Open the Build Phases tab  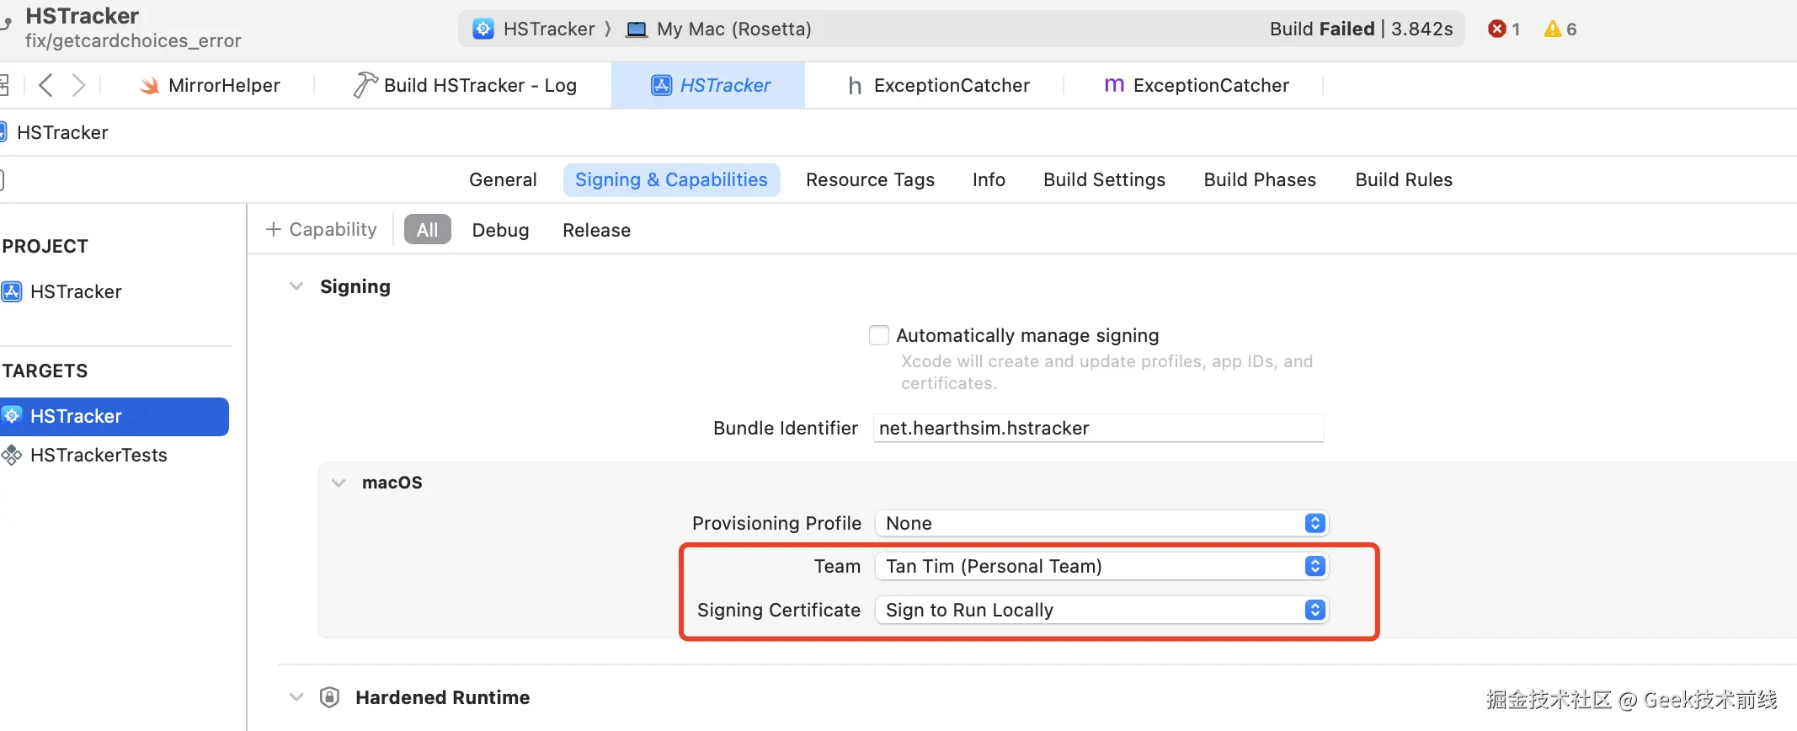point(1260,179)
